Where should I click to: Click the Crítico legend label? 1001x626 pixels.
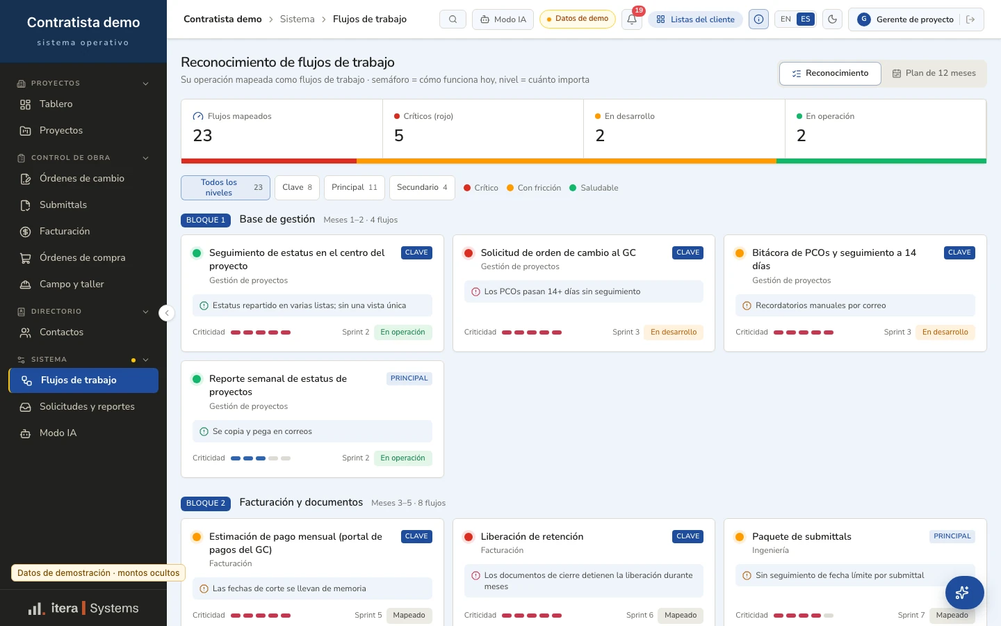486,188
